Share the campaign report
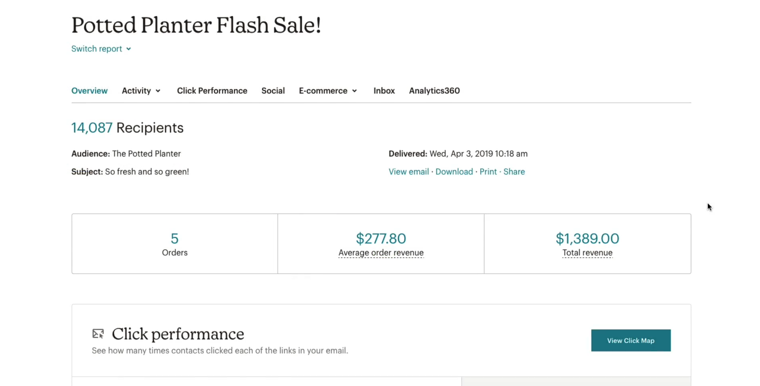Screen dimensions: 760x386 (514, 172)
